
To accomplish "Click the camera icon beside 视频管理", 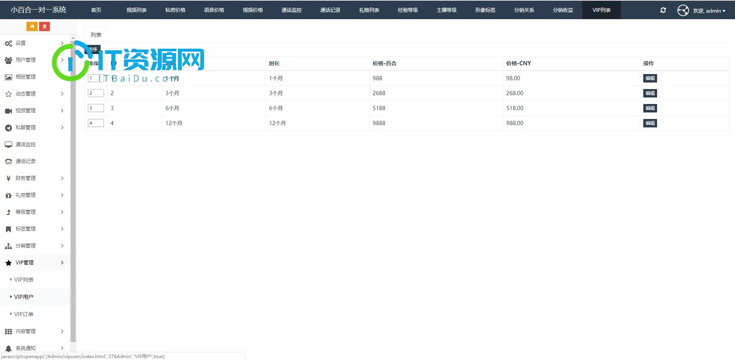I will coord(8,111).
